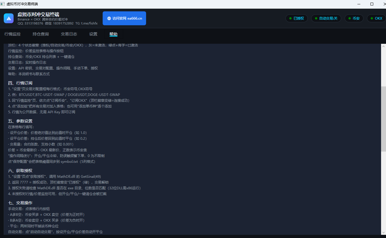Open the official website ea666.cn button
The width and height of the screenshot is (386, 238).
tap(124, 18)
